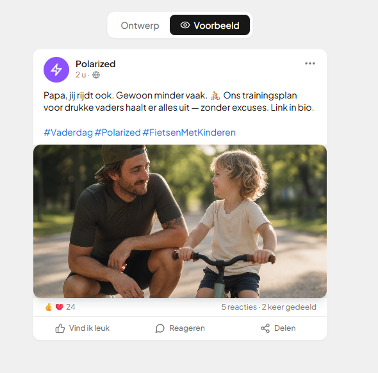378x373 pixels.
Task: Open the three-dot post options menu
Action: [x=310, y=63]
